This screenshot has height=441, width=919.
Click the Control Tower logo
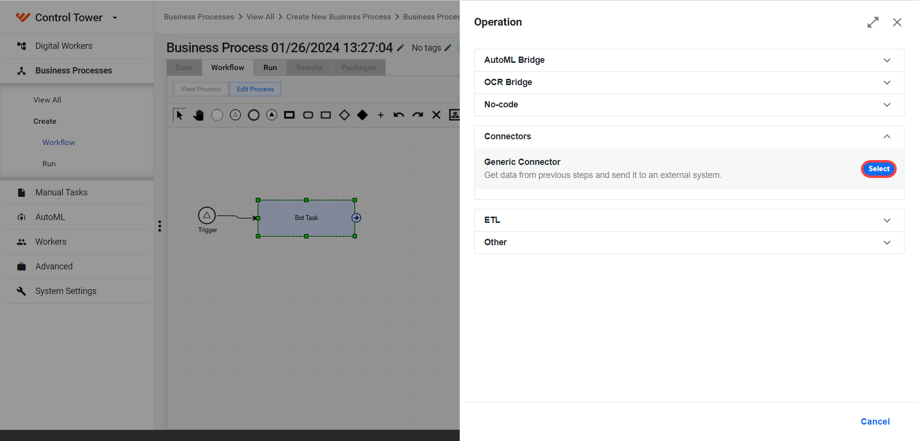23,17
